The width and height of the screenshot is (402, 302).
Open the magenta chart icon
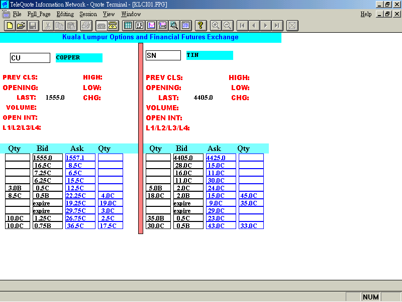point(151,26)
